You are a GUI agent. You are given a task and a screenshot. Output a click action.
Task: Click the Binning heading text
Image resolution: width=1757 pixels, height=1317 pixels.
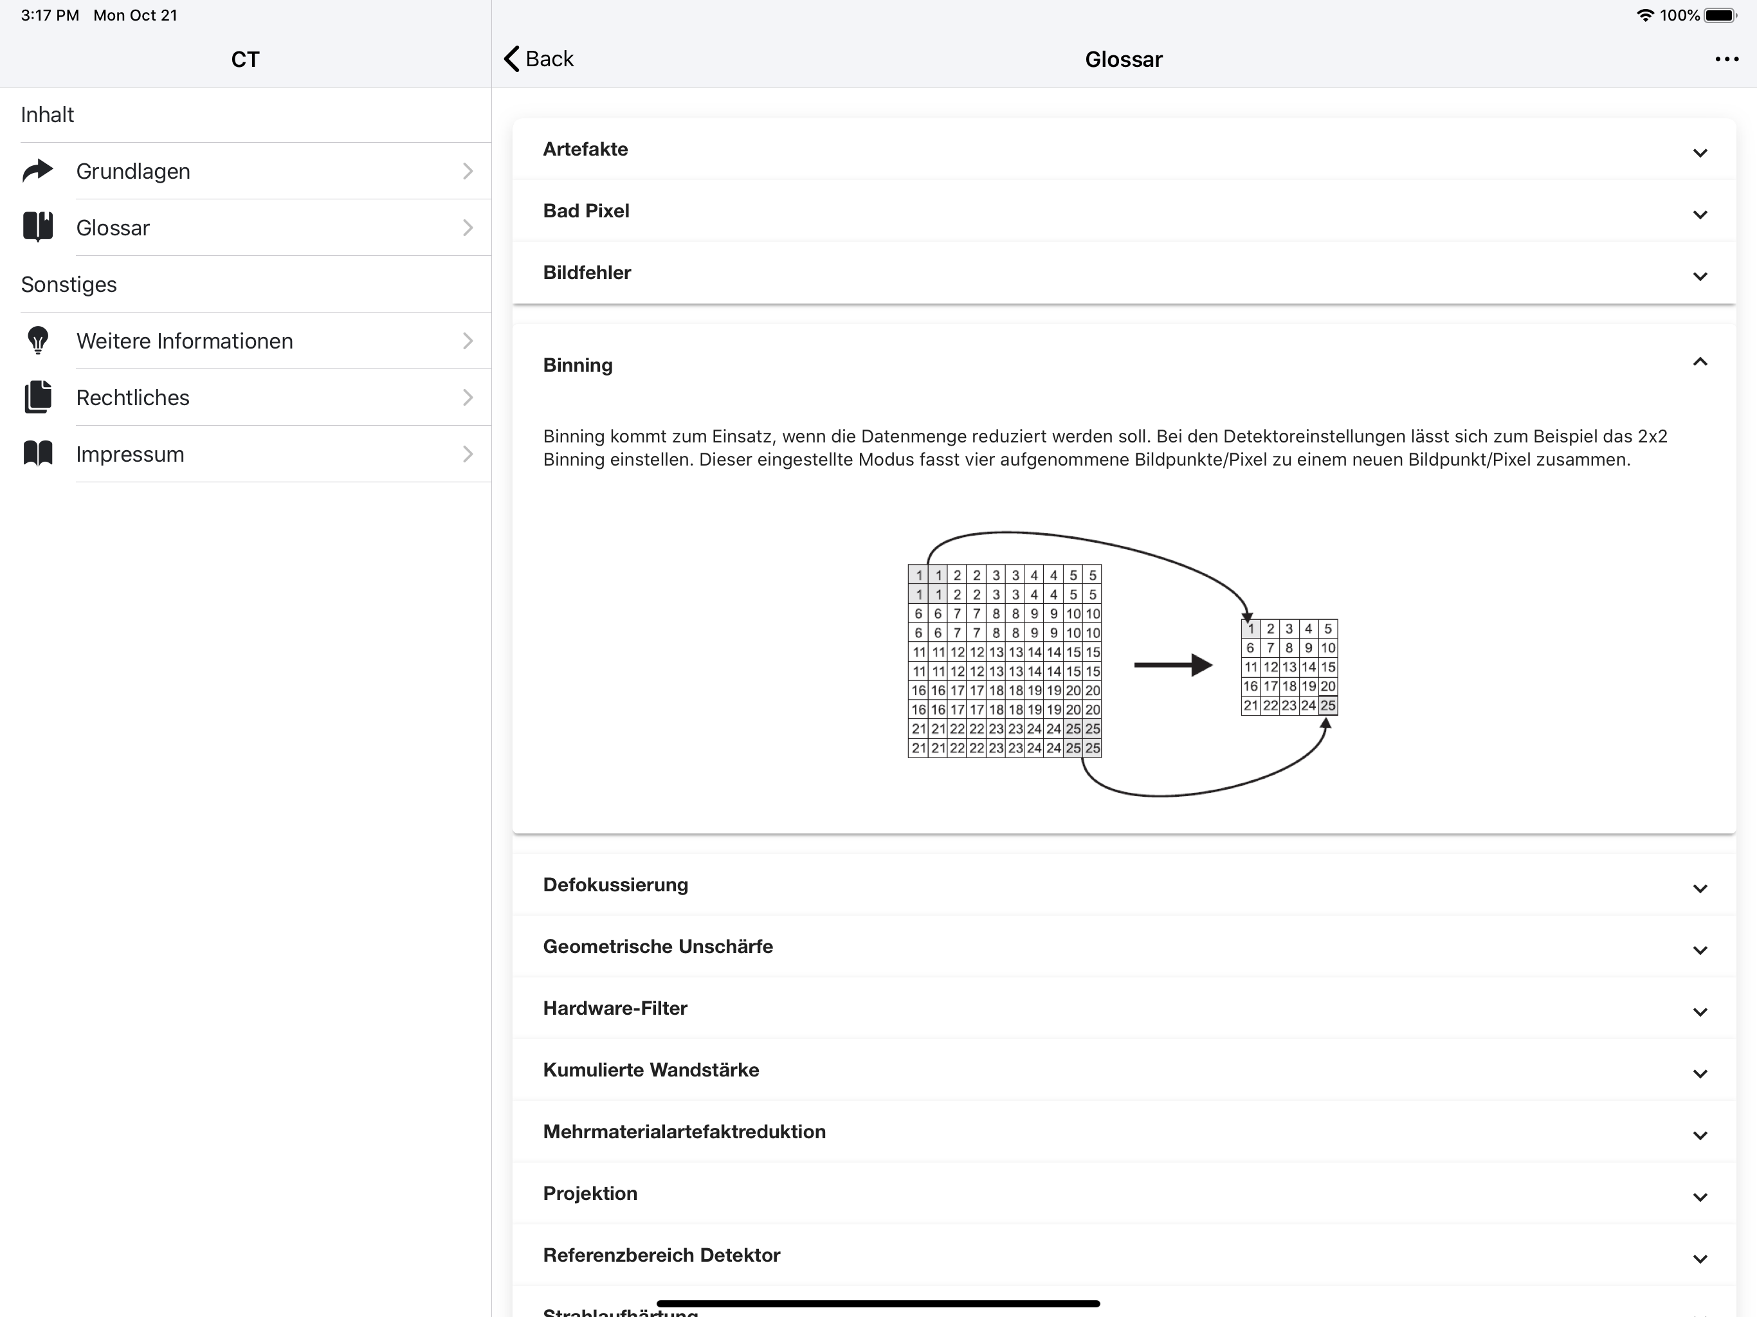coord(578,365)
